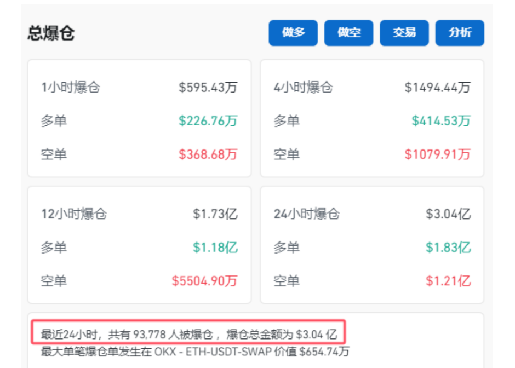
Task: Click the 做空 (Short) button
Action: coord(348,33)
